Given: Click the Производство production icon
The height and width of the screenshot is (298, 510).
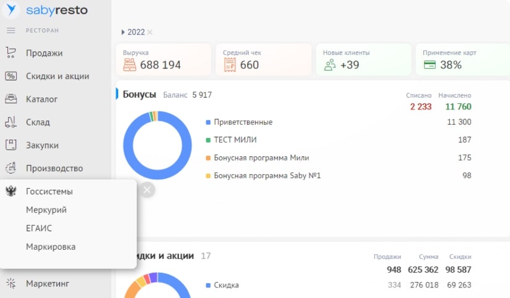Looking at the screenshot, I should [11, 168].
